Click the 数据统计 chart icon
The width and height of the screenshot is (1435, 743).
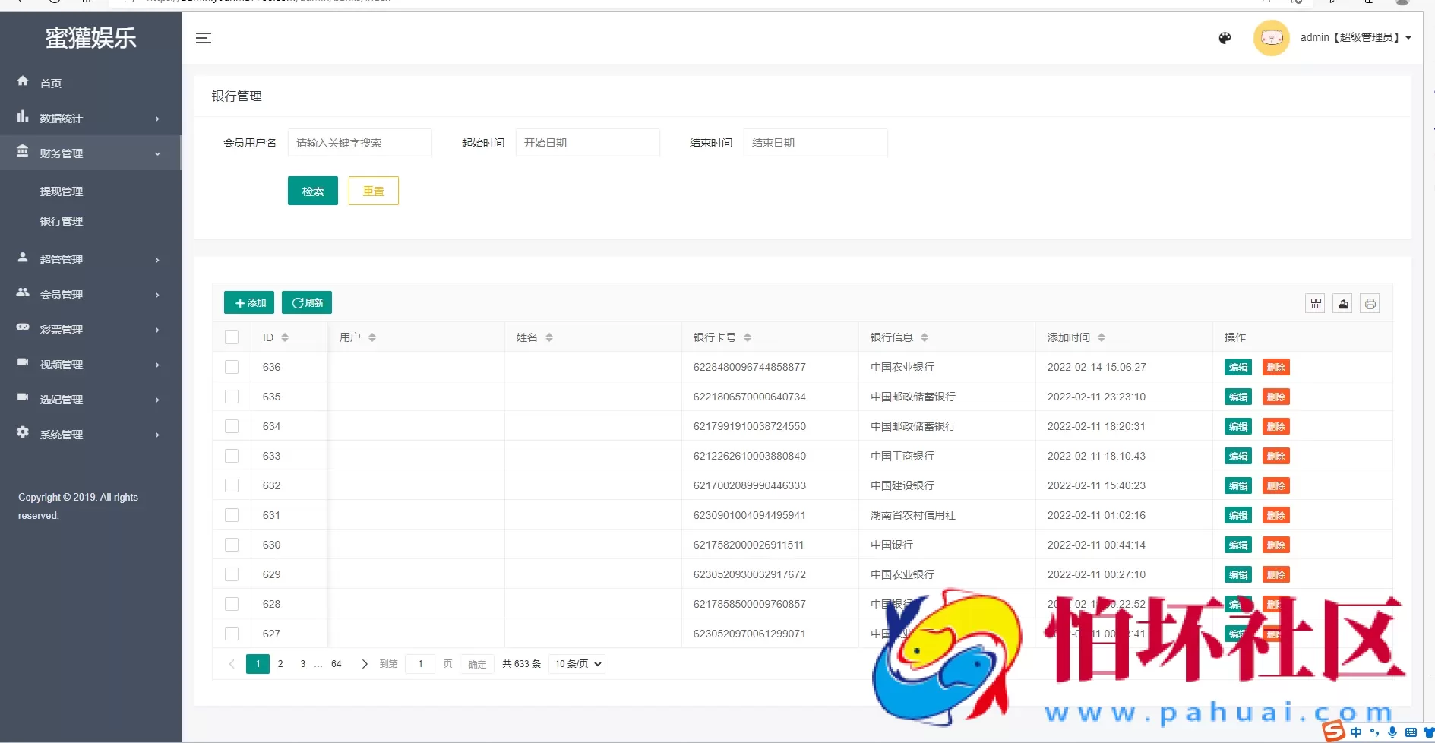pyautogui.click(x=22, y=118)
